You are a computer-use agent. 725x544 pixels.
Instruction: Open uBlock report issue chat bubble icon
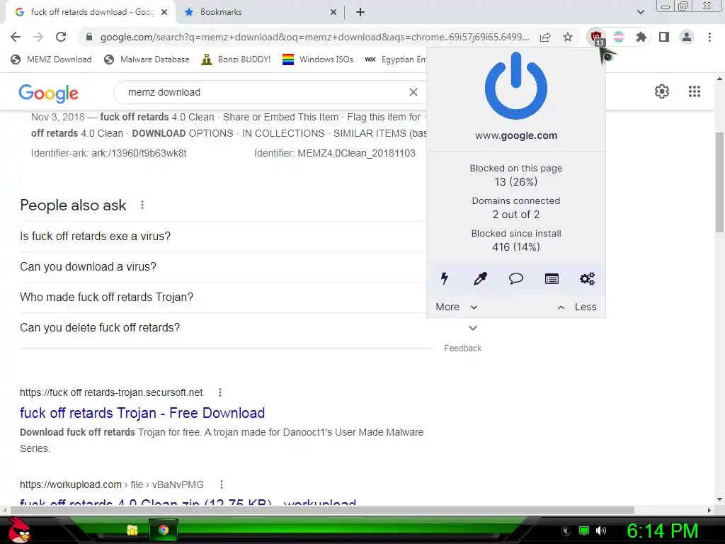pos(516,278)
